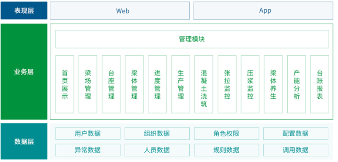The height and width of the screenshot is (162, 338).
Task: Choose the 进度管理 module box
Action: [157, 84]
